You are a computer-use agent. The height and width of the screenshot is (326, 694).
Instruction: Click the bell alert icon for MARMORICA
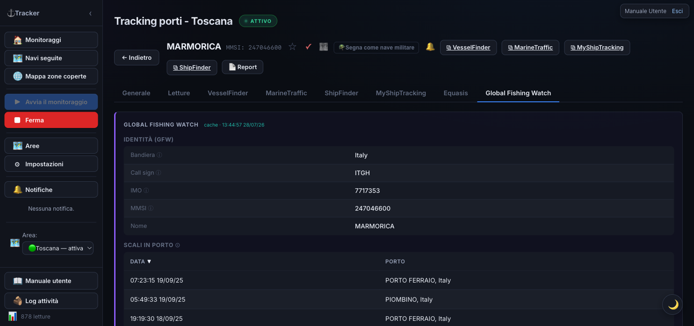point(430,47)
